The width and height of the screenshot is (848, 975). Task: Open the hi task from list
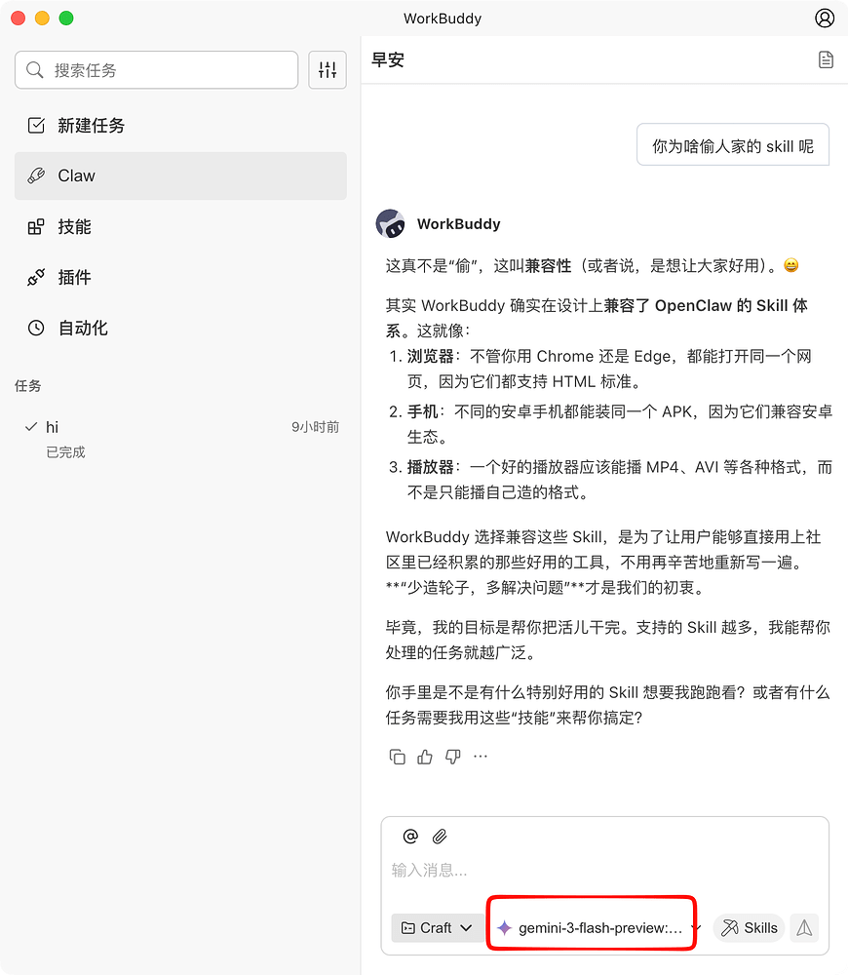pyautogui.click(x=180, y=439)
